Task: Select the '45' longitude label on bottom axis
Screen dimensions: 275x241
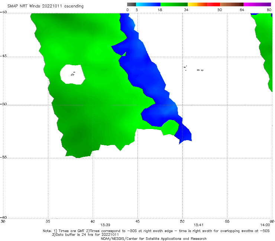Action: (x=137, y=221)
